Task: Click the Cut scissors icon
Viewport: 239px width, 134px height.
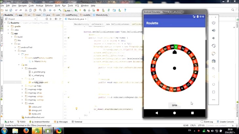Action: [x=26, y=10]
